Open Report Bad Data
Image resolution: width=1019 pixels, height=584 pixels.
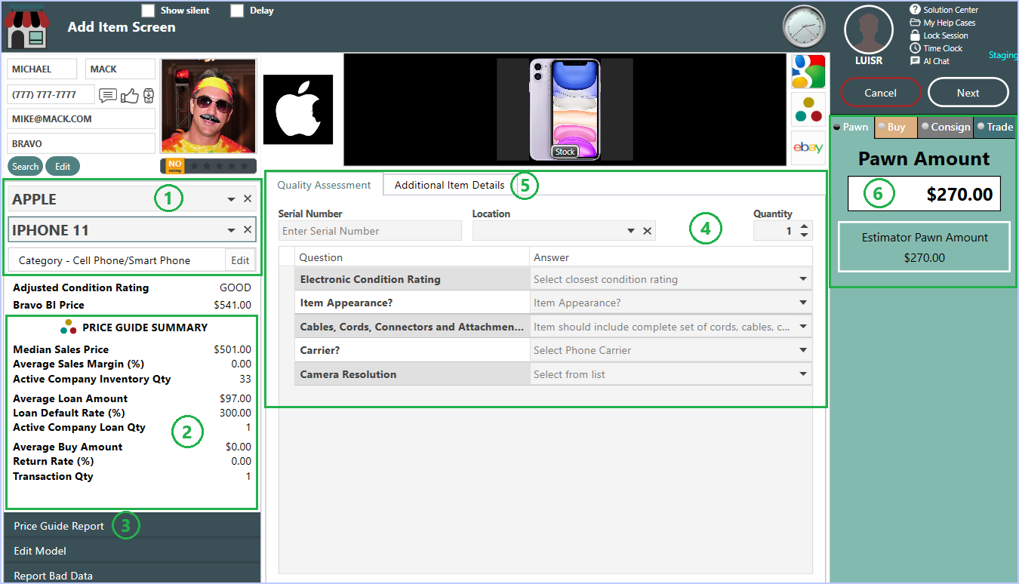point(53,576)
